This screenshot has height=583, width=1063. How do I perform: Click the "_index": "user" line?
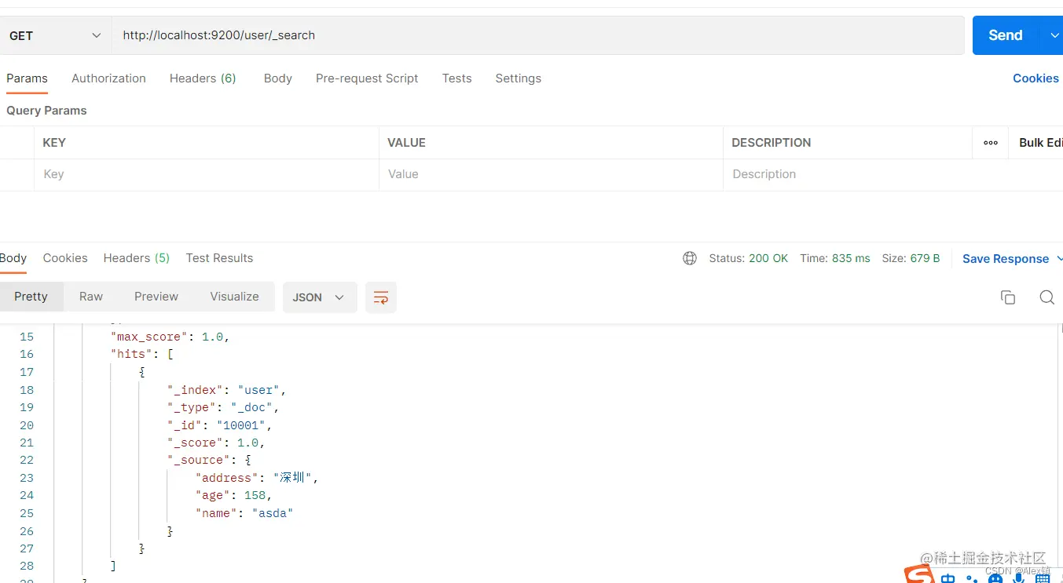tap(226, 390)
